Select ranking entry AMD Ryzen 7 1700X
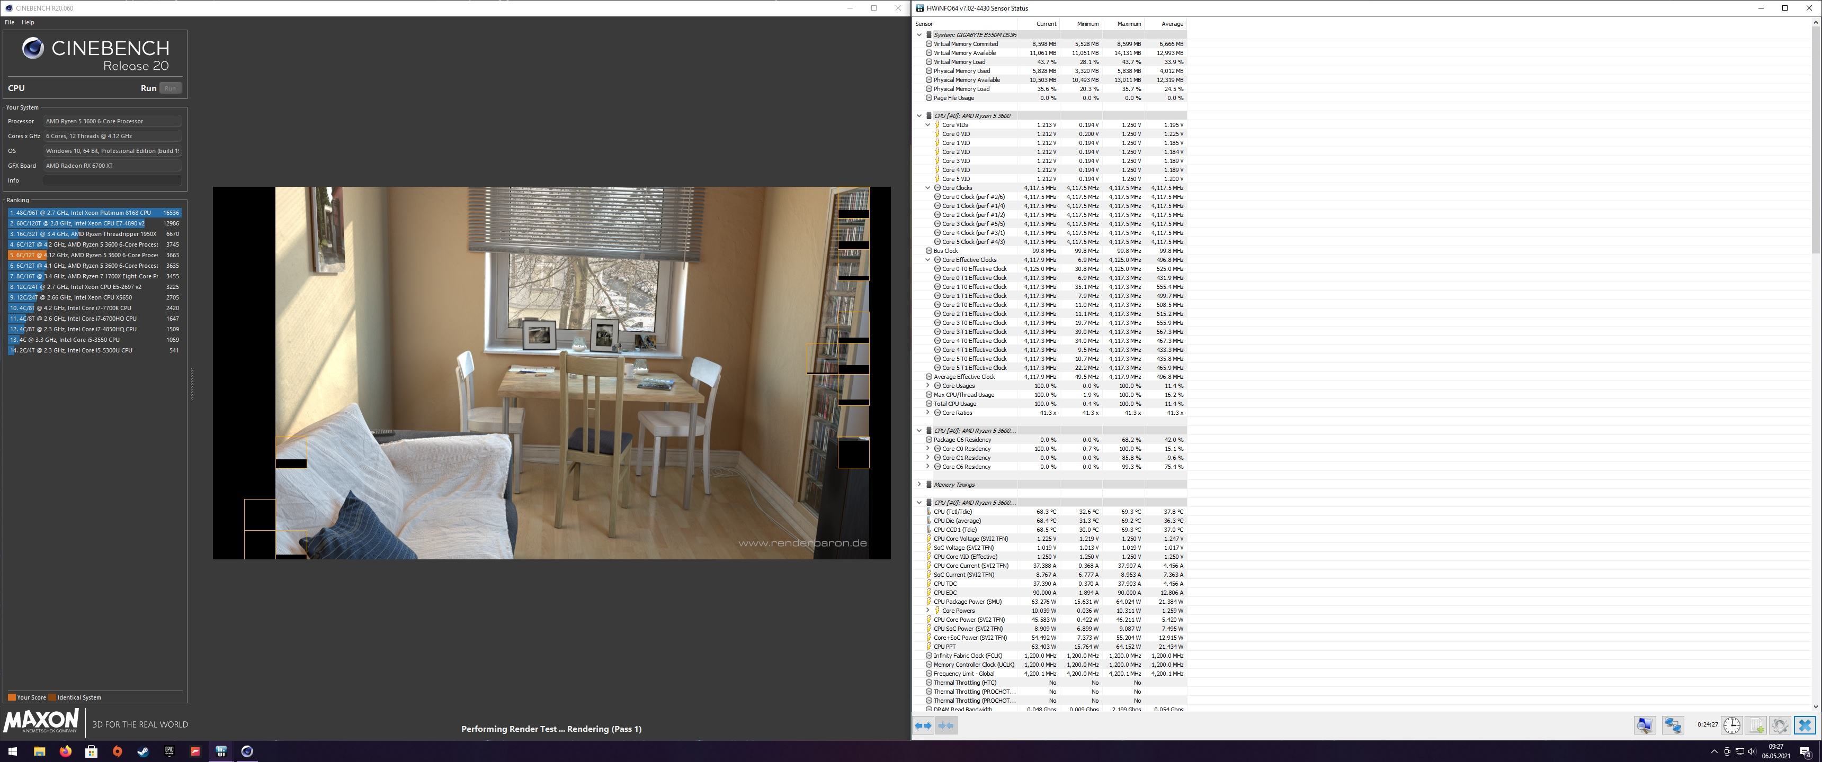The image size is (1822, 762). [x=94, y=276]
